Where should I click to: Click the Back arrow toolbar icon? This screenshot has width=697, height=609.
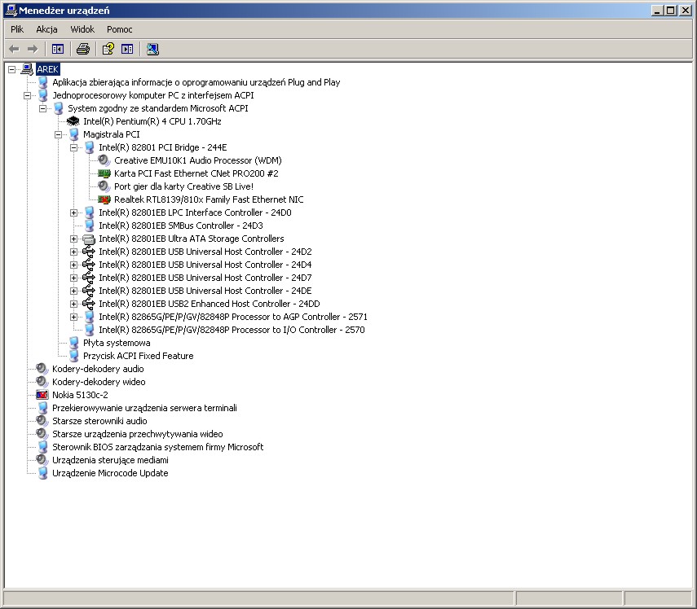point(14,49)
